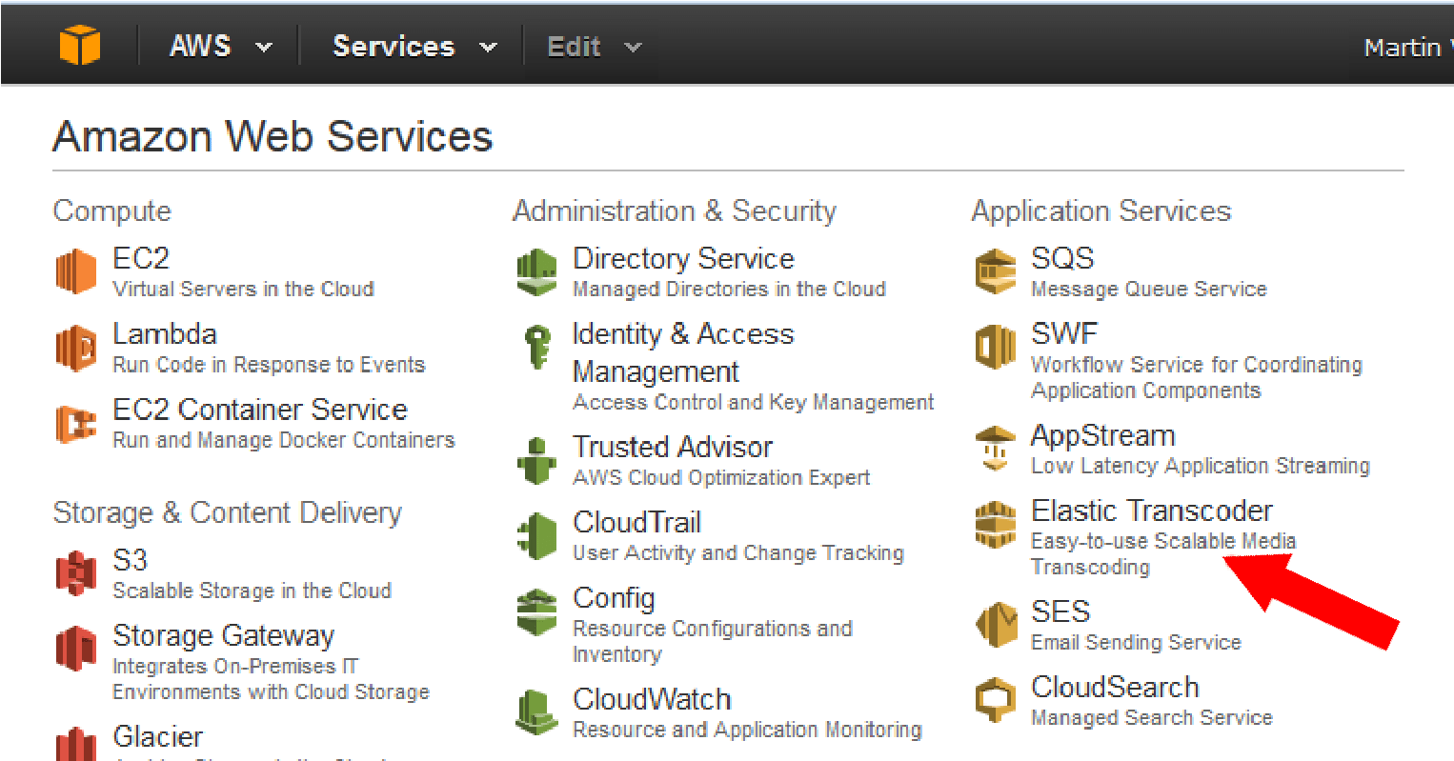Click the Lambda service icon

pos(76,348)
